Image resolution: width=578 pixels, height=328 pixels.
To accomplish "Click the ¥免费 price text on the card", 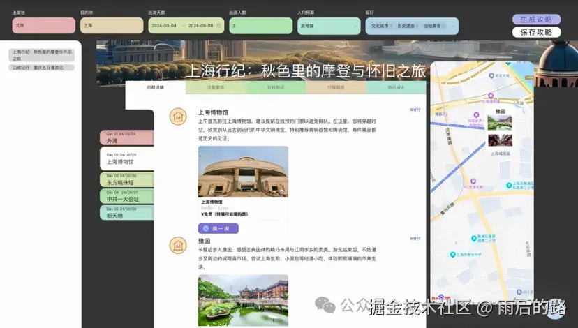I will (225, 214).
